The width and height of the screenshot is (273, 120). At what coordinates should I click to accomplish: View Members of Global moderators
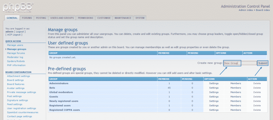236,92
